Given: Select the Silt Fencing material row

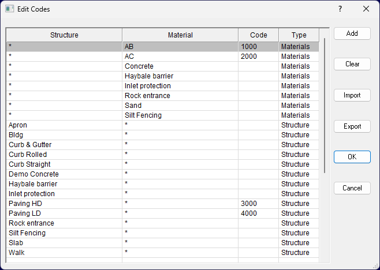Looking at the screenshot, I should click(x=163, y=115).
